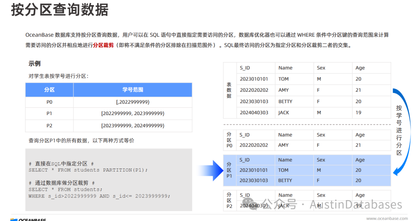Open the www.oceanbase.com link
The width and height of the screenshot is (415, 221).
387,218
